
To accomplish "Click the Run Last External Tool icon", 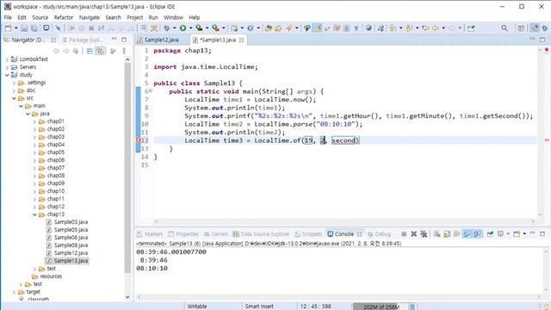I will tap(216, 28).
